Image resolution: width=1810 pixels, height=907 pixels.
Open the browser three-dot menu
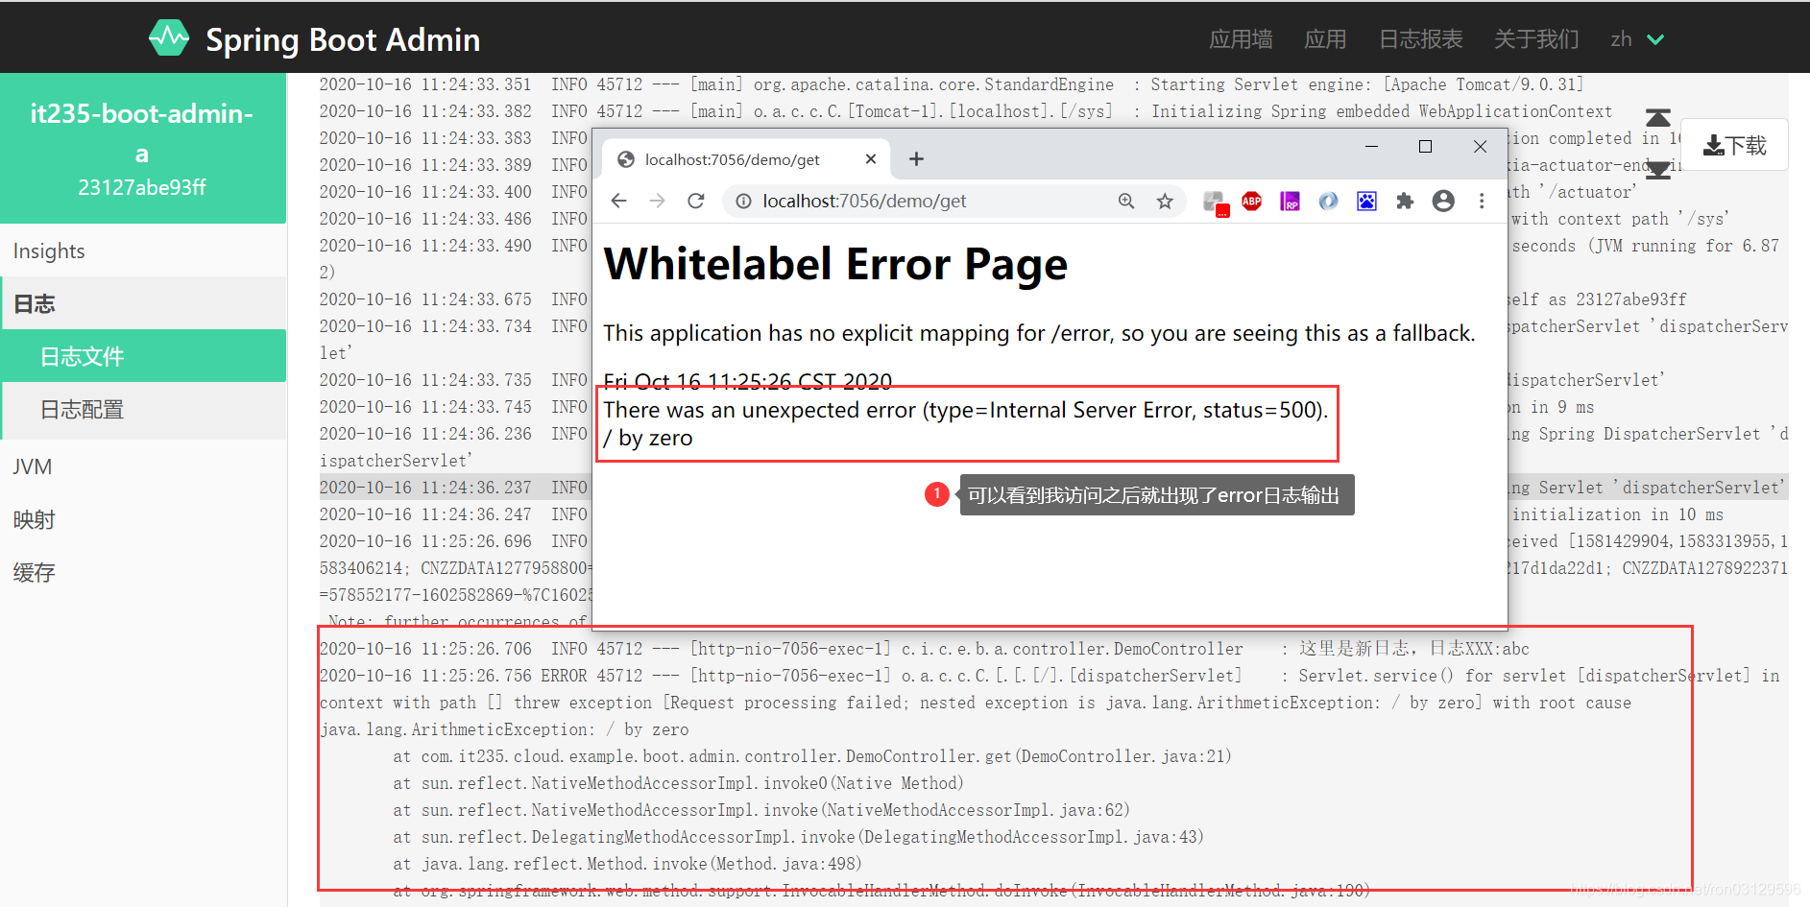click(1482, 201)
